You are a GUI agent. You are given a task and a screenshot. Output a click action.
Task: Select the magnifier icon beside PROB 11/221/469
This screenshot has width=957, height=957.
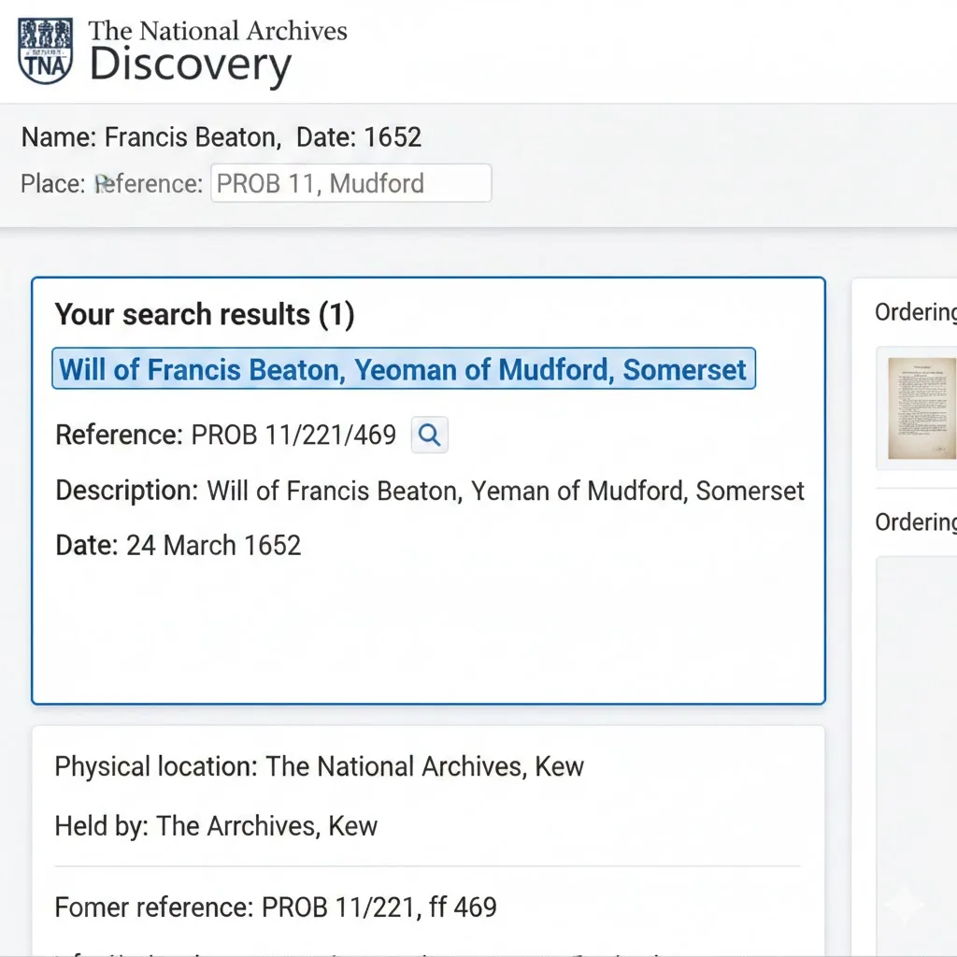click(429, 435)
